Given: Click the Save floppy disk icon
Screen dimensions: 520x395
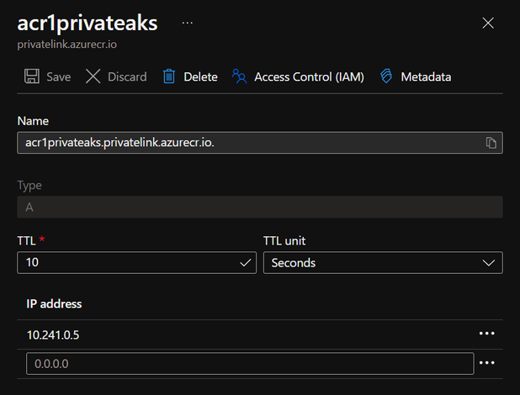Looking at the screenshot, I should pyautogui.click(x=32, y=76).
